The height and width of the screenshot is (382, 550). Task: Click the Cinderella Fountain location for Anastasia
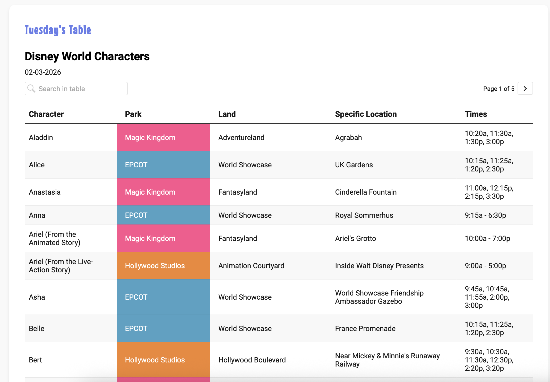[366, 192]
